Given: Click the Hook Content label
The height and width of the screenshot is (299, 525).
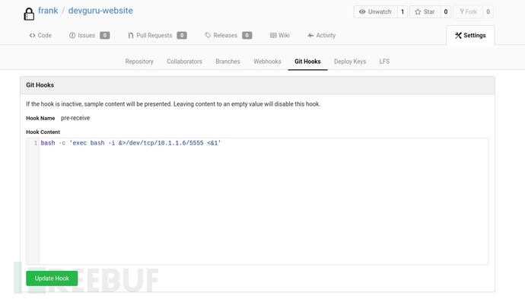Looking at the screenshot, I should coord(43,132).
